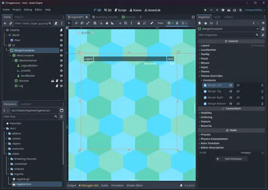Attach a script using the Scene dock script icon
The height and width of the screenshot is (190, 268).
(x=56, y=23)
